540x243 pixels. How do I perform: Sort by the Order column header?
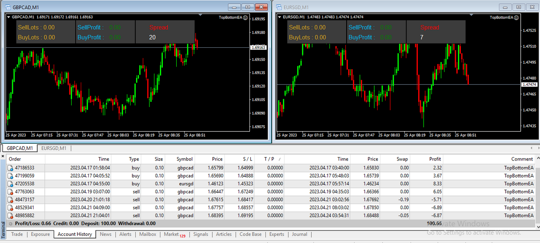(26, 159)
